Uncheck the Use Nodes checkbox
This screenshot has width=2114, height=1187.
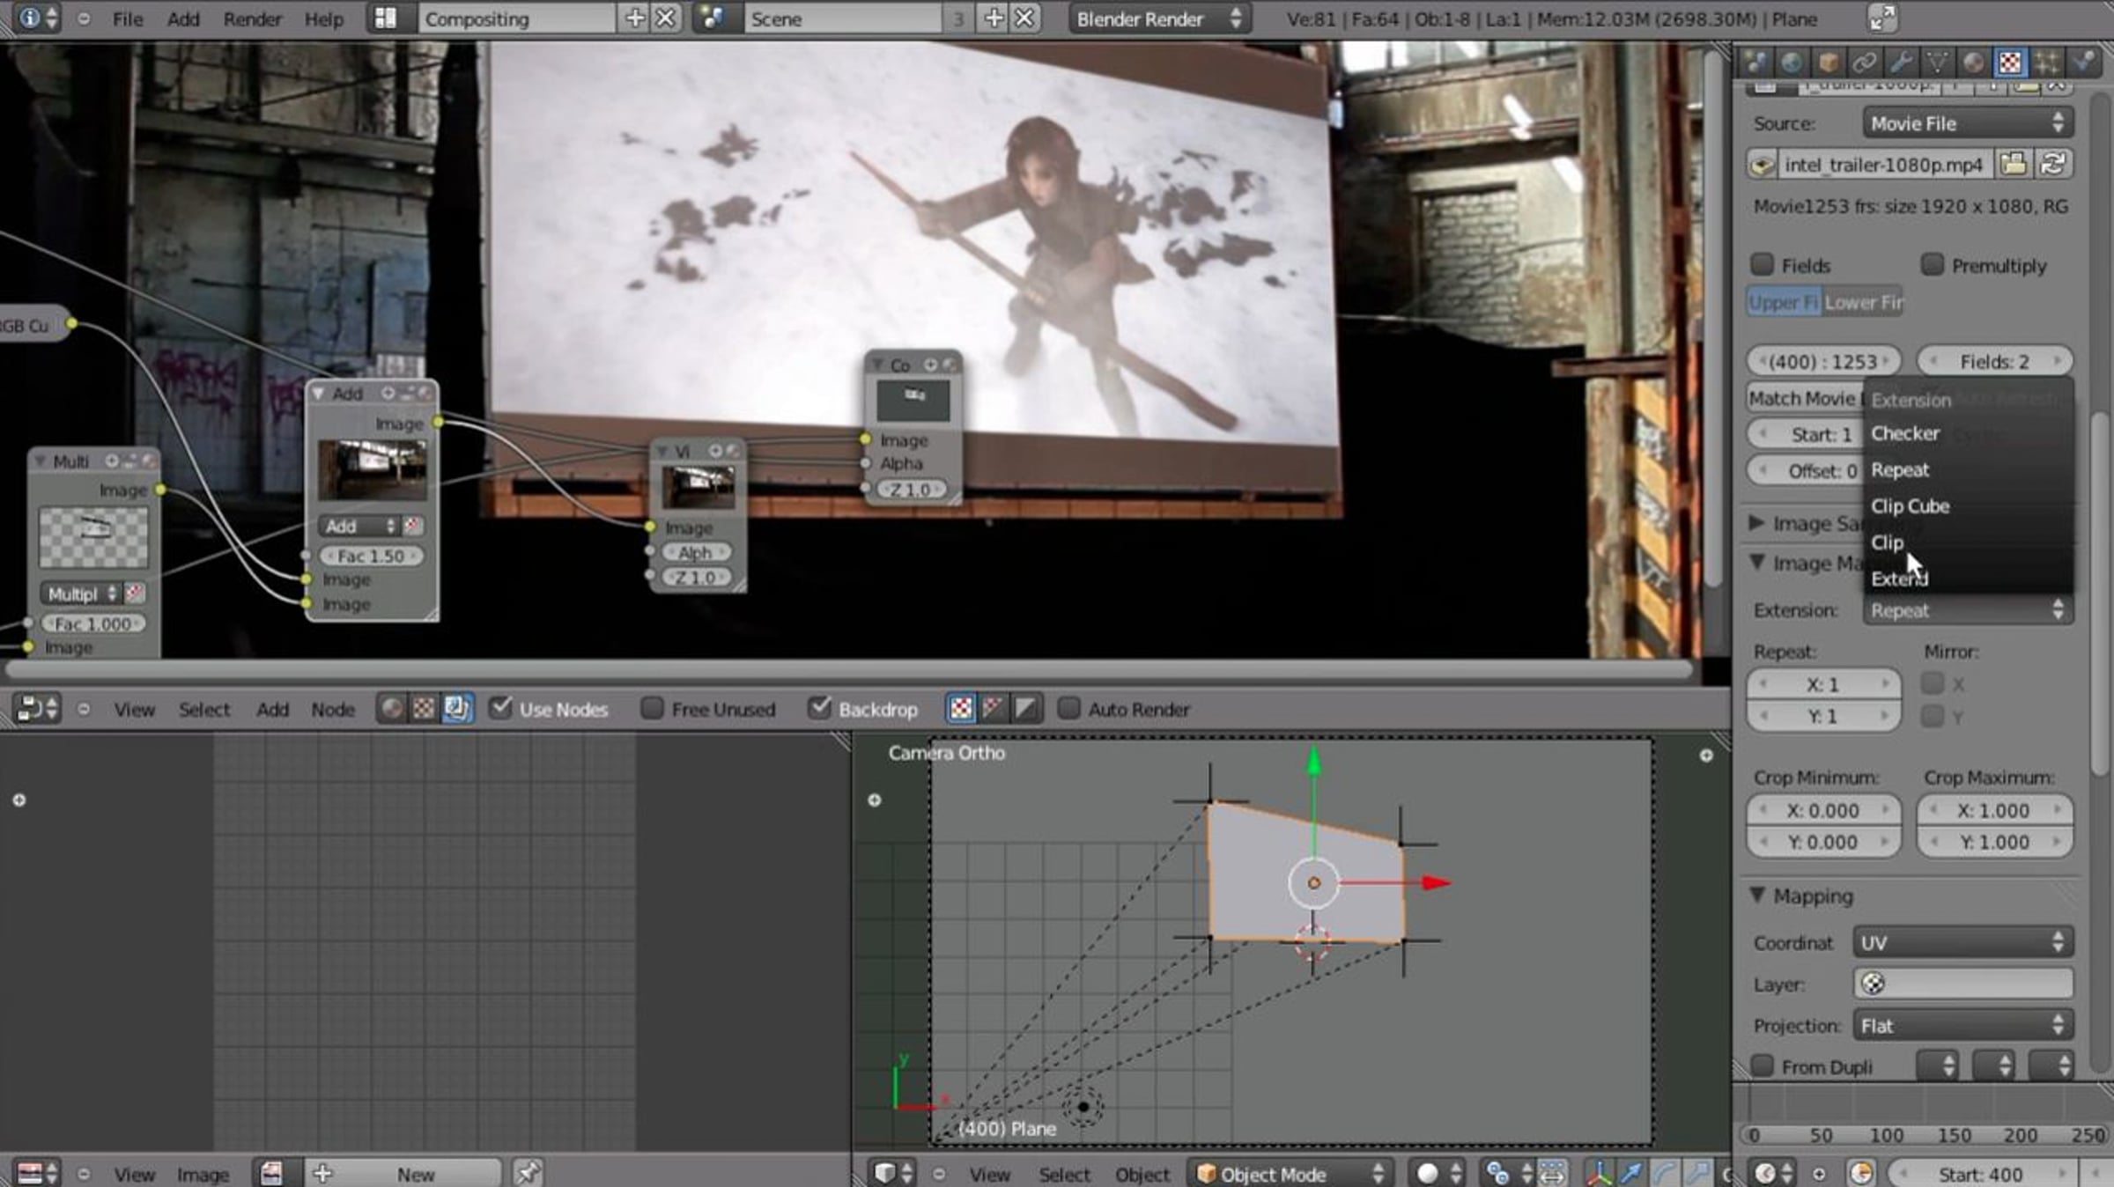click(x=500, y=708)
